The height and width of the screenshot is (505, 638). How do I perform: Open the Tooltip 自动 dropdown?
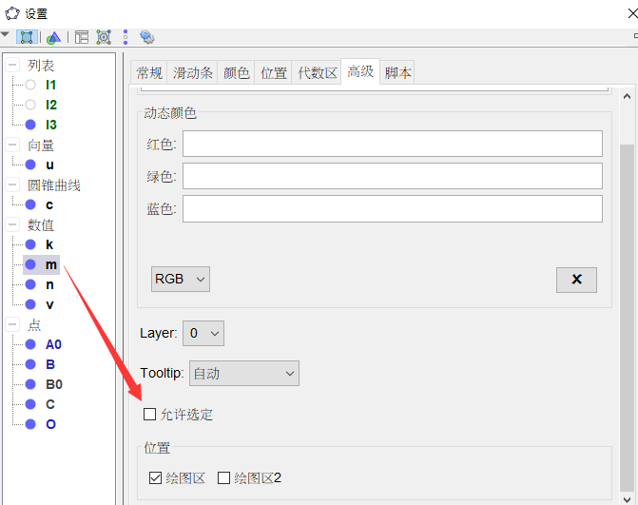click(244, 373)
